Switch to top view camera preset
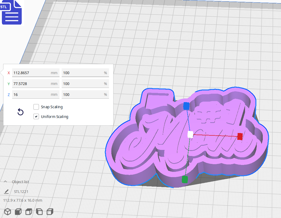The image size is (281, 218). (28, 211)
